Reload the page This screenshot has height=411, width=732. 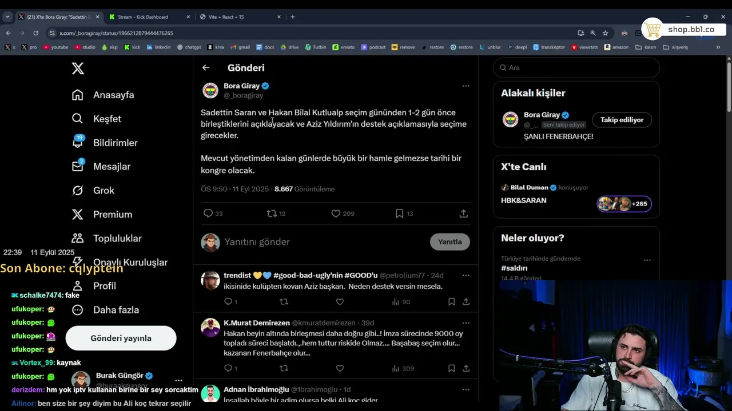click(35, 33)
